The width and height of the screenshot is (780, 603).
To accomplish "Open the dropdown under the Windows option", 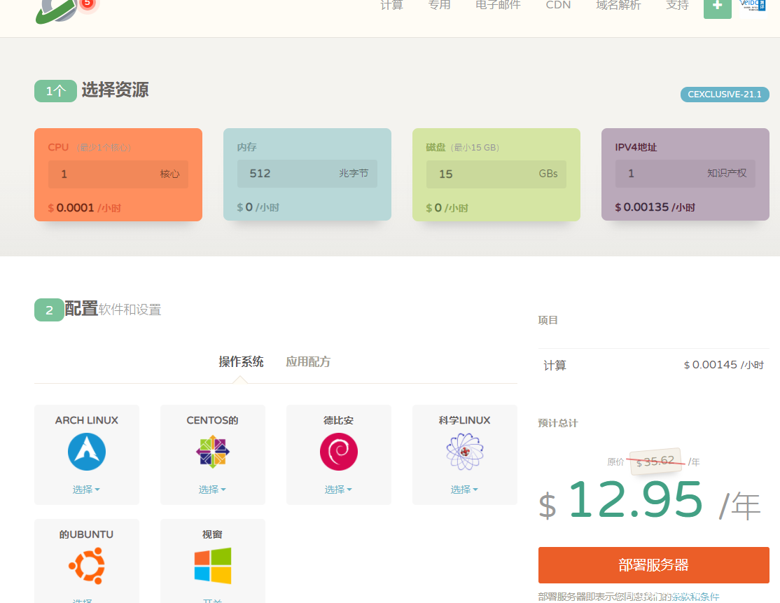I will click(212, 600).
